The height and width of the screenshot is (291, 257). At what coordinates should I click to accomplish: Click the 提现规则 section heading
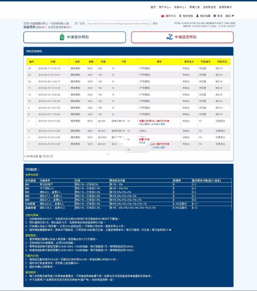31,236
